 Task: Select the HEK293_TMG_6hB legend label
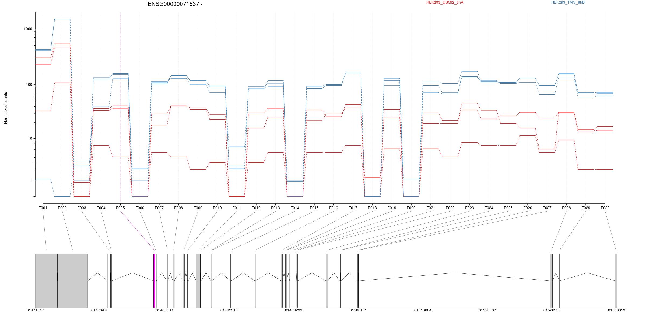click(x=568, y=3)
